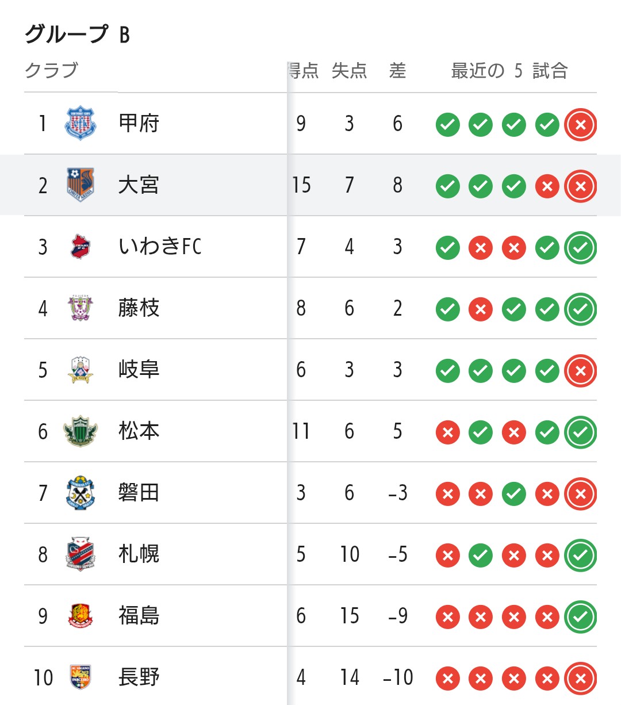
Task: Open 松本's first recent match loss icon
Action: (447, 432)
